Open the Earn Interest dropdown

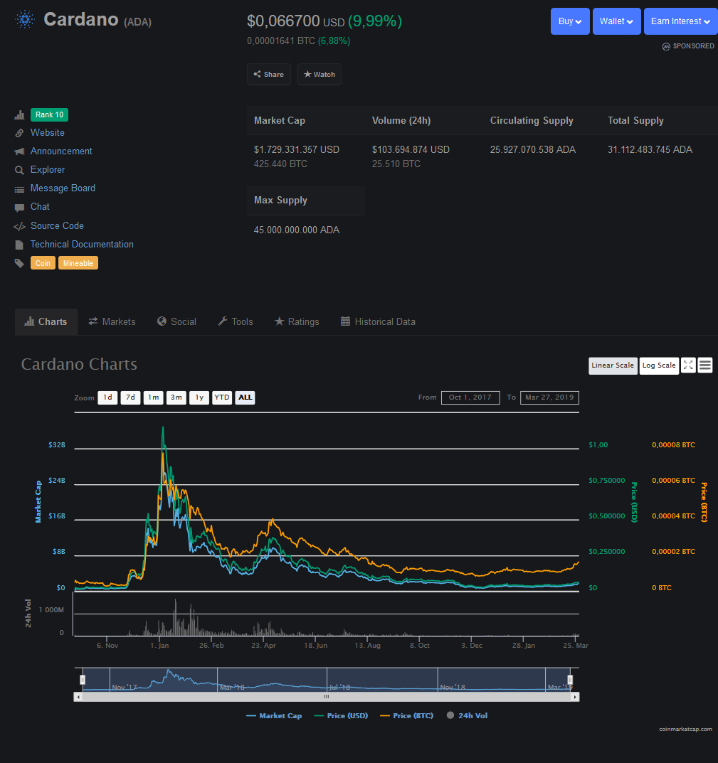(681, 21)
